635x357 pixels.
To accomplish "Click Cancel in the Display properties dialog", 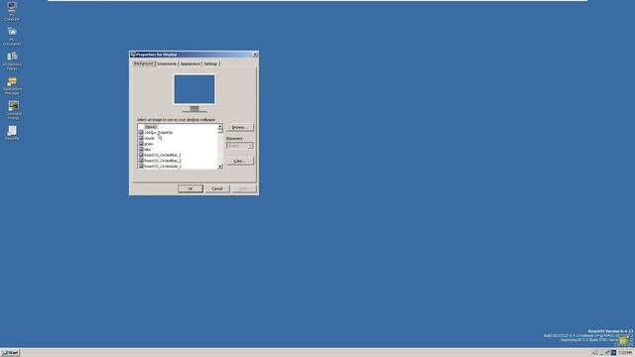I will click(217, 188).
